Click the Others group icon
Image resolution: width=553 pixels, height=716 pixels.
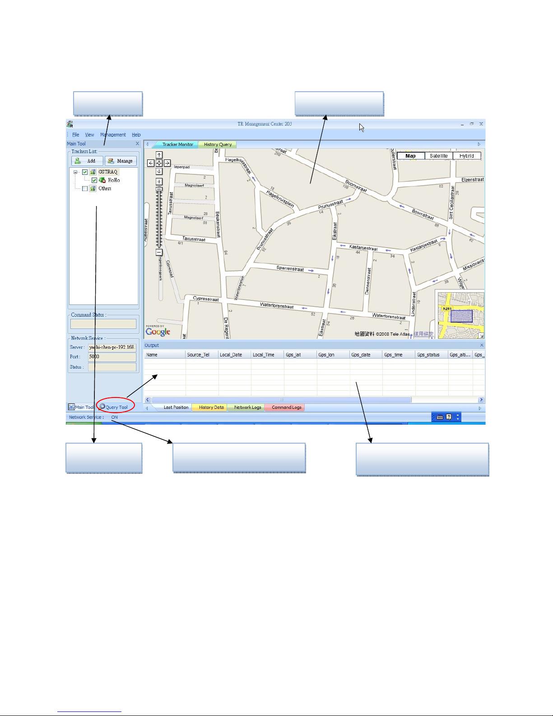tap(93, 188)
